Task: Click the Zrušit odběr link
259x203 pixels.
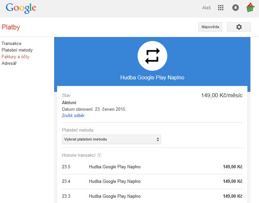Action: point(73,116)
